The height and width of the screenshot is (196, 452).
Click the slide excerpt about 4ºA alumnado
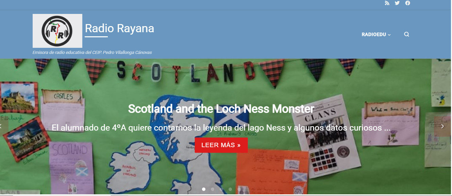coord(221,128)
